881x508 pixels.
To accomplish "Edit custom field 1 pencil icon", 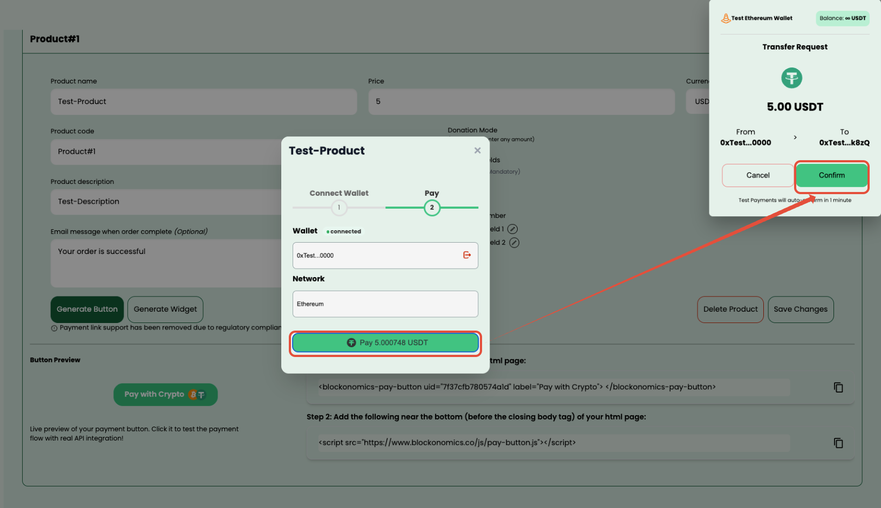I will click(513, 229).
